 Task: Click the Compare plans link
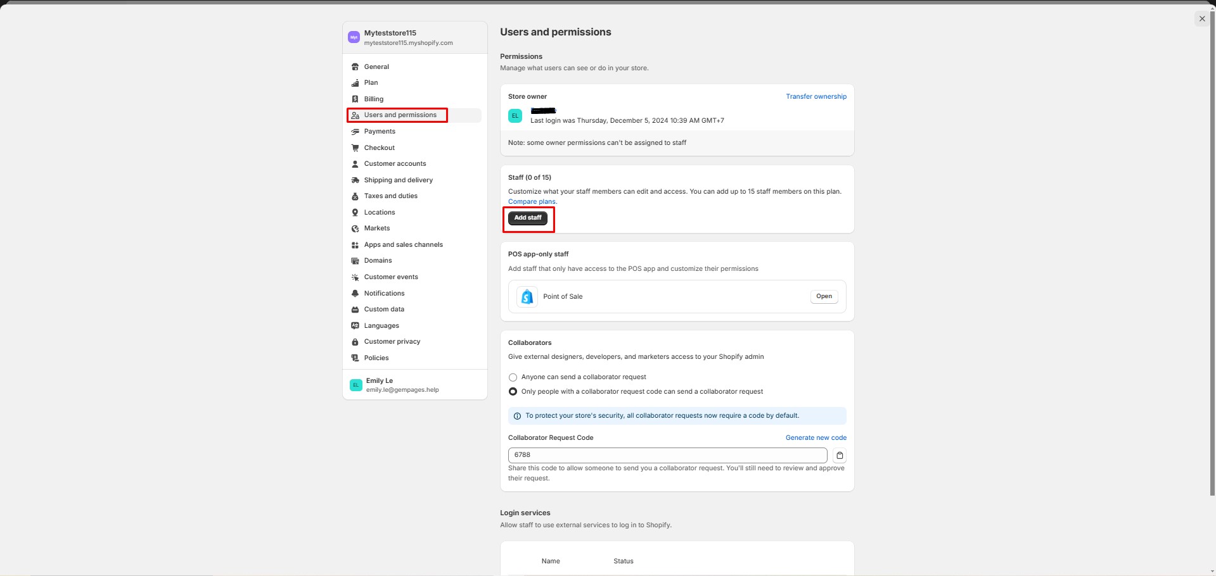pyautogui.click(x=532, y=202)
